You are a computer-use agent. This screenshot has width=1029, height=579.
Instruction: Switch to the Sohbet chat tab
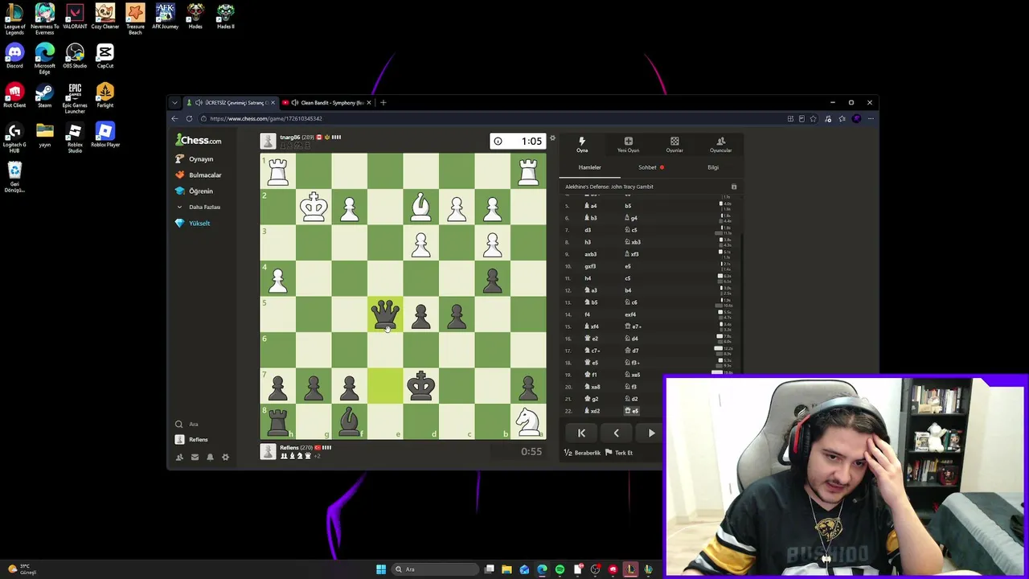click(x=650, y=167)
